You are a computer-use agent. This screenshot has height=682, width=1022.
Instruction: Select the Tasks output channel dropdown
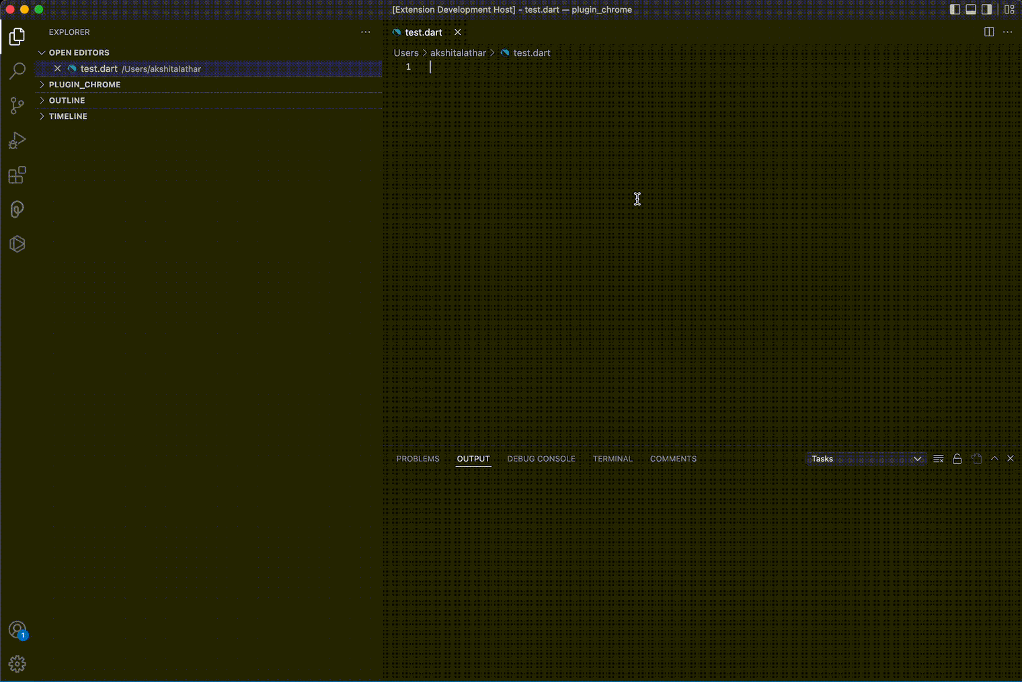[x=866, y=459]
